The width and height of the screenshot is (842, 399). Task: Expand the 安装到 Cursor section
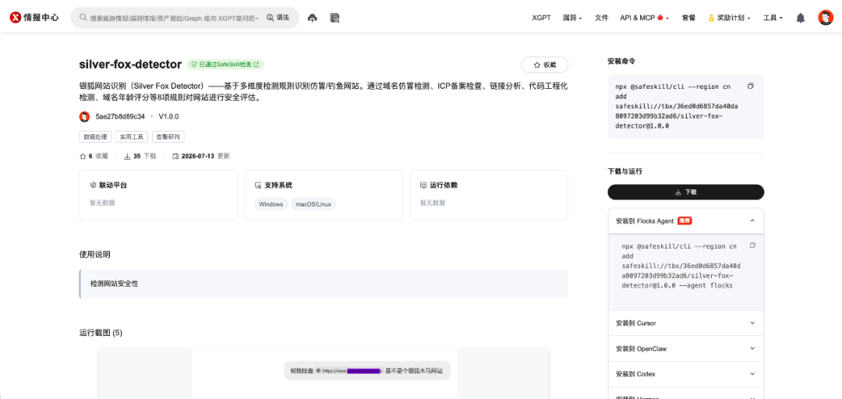tap(686, 323)
